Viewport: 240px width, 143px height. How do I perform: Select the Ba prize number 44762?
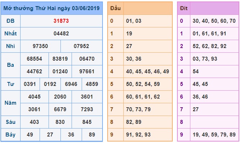point(35,71)
